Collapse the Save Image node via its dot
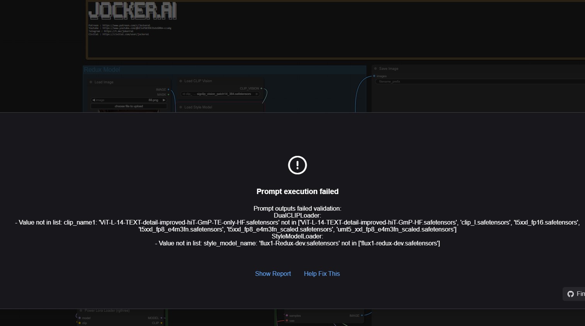Screen dimensions: 585x326 tap(375, 69)
